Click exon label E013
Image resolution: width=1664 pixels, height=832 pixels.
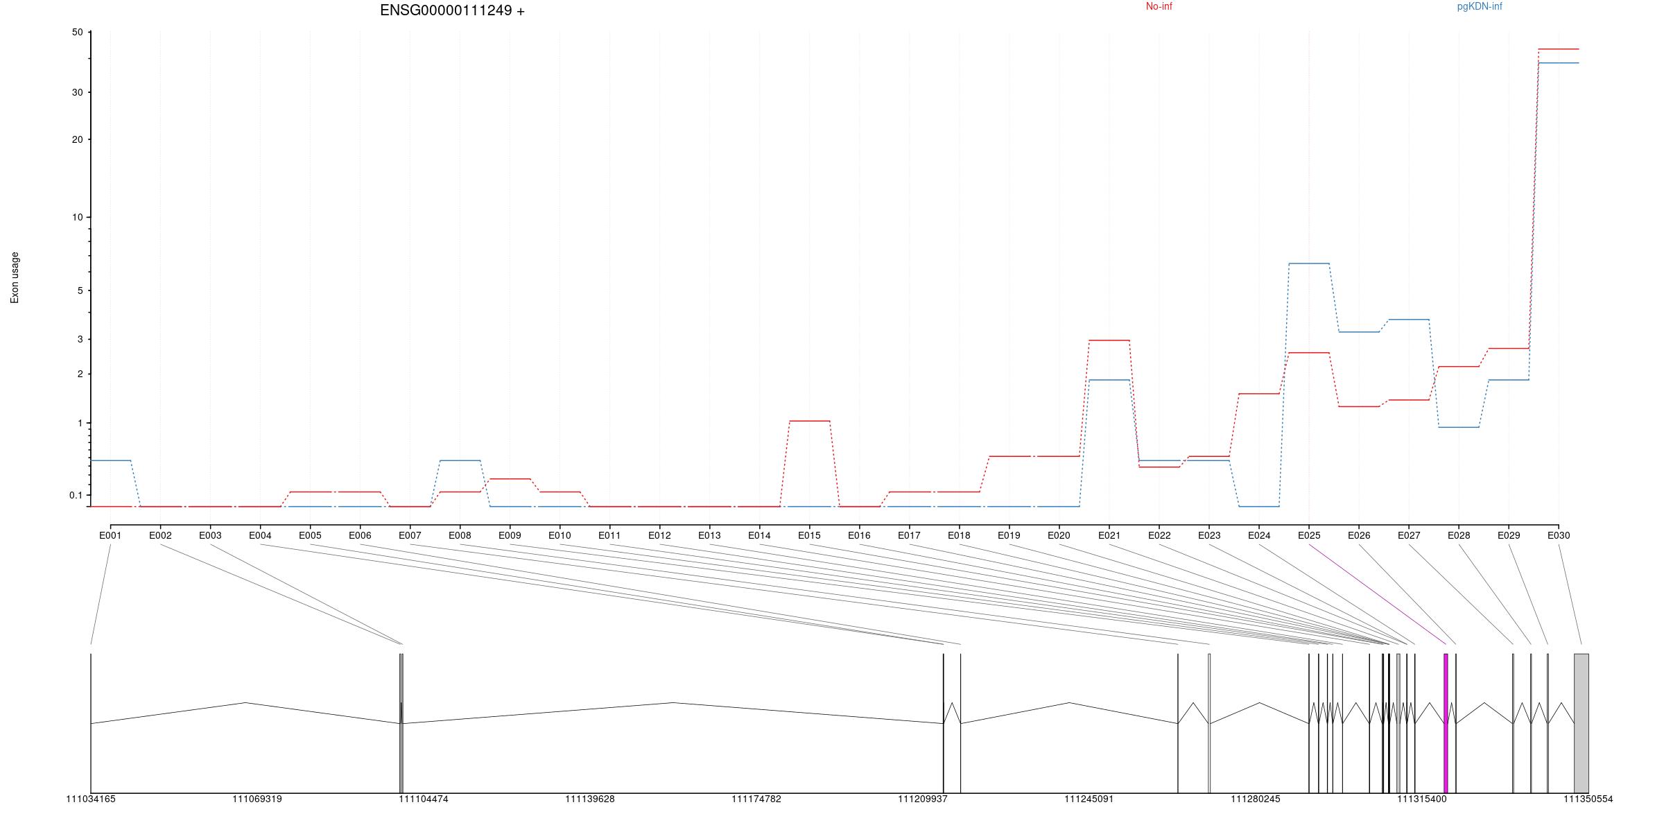(x=709, y=535)
